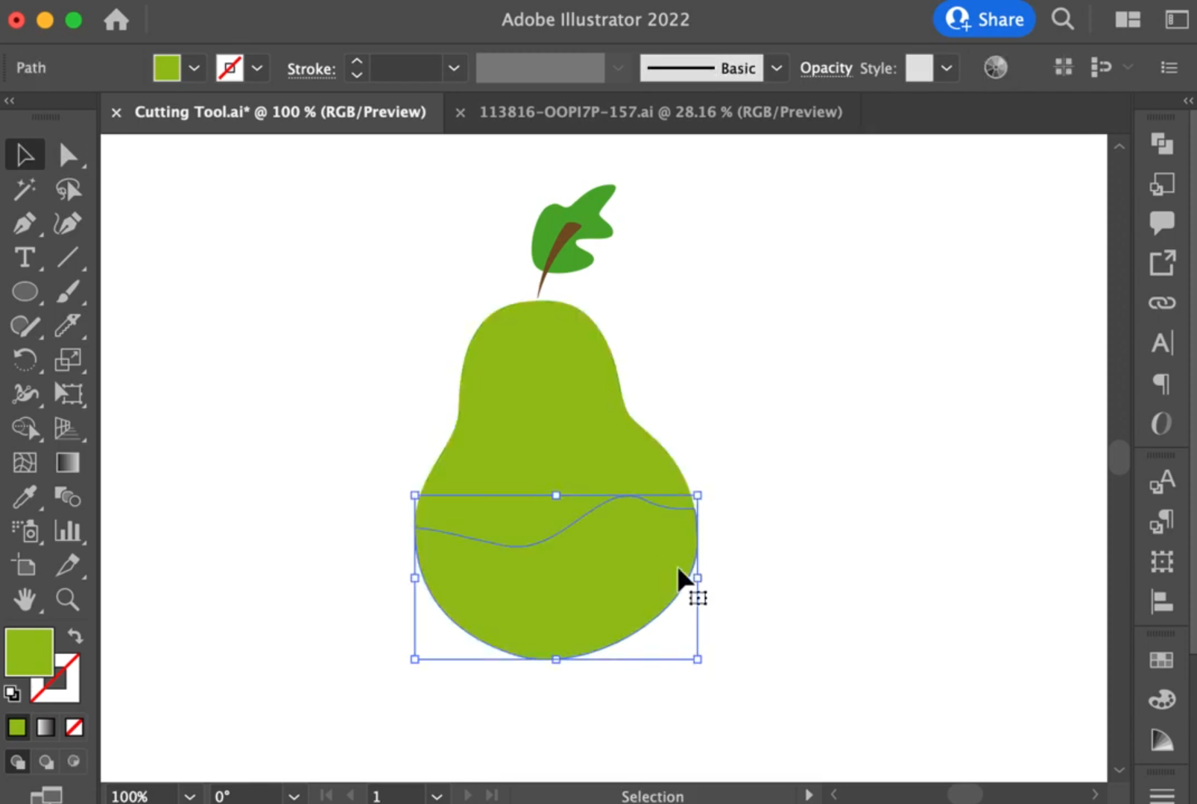Switch to the 113816-OOPI7P-157.ai tab

tap(660, 112)
